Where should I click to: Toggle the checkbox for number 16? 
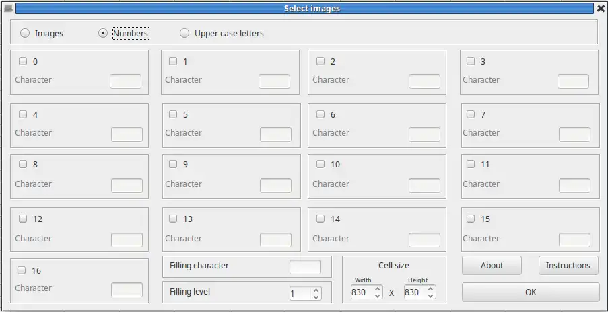pyautogui.click(x=22, y=270)
